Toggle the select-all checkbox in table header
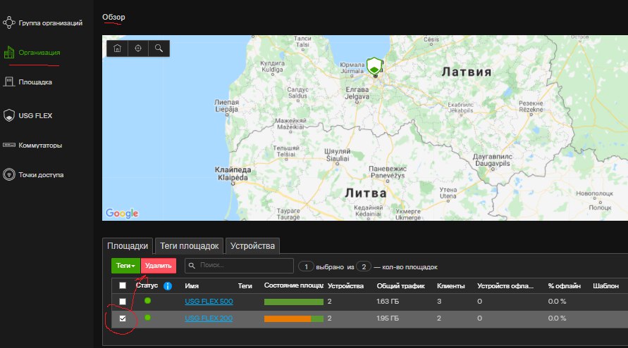Screen dimensions: 628x348 click(123, 285)
